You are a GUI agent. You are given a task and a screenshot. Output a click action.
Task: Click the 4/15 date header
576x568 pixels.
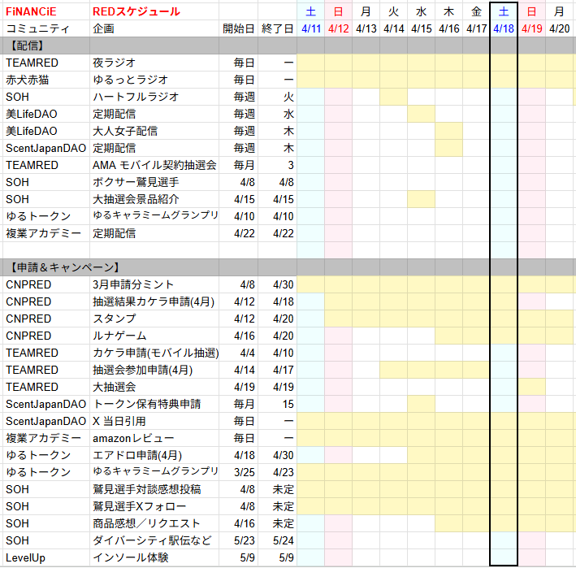(421, 28)
